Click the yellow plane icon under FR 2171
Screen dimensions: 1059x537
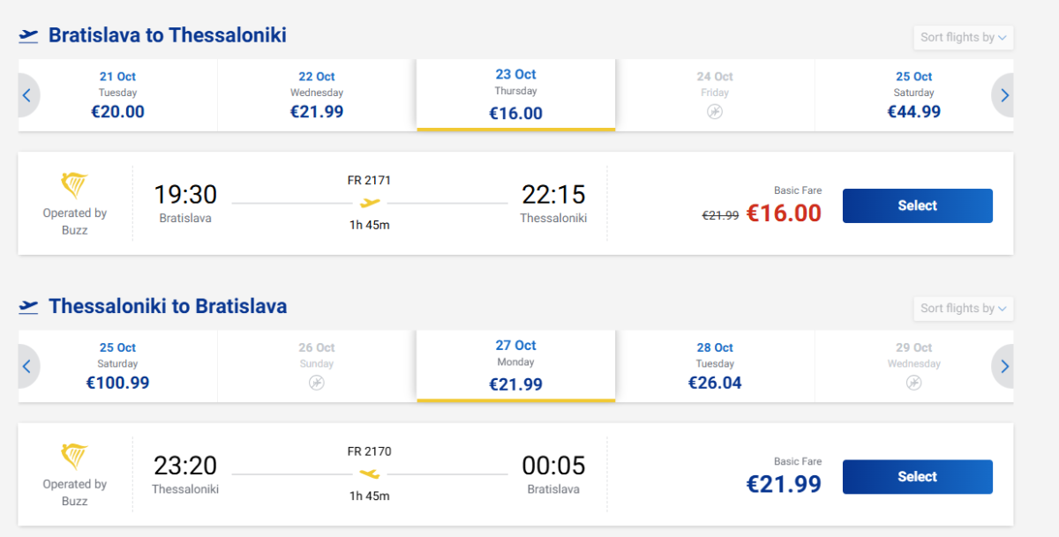pyautogui.click(x=370, y=204)
